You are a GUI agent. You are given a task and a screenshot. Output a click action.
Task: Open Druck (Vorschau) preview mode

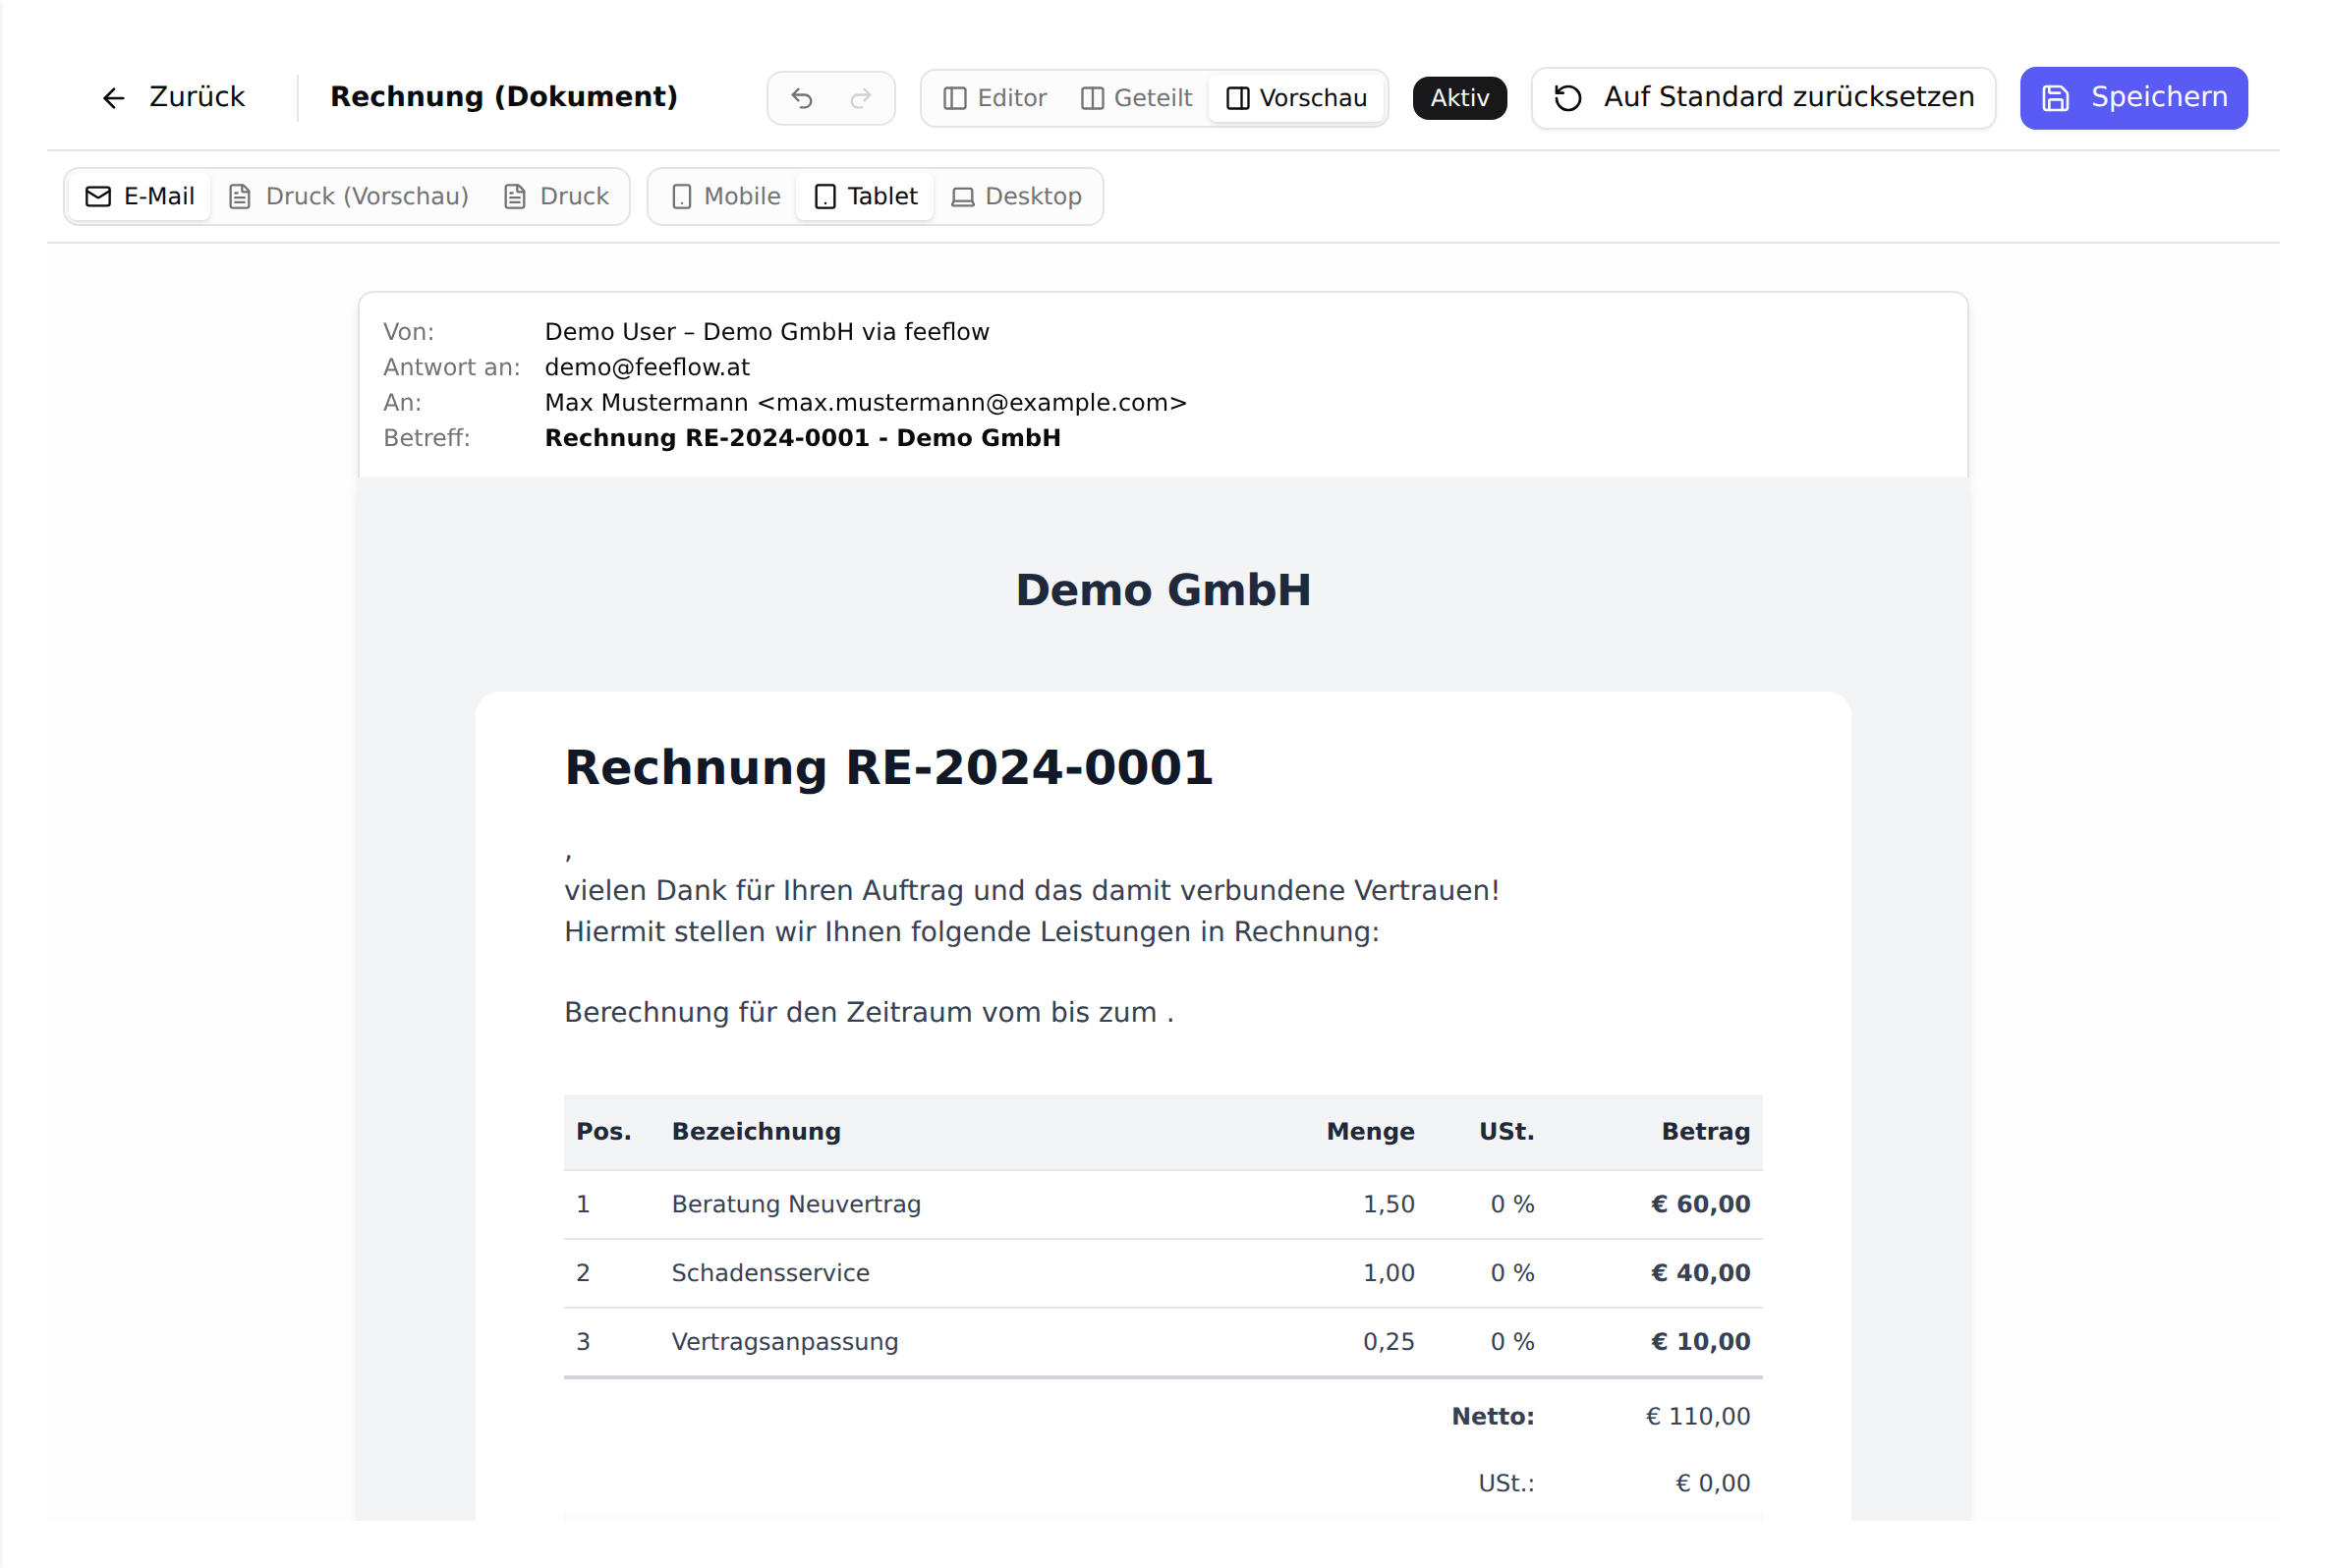pyautogui.click(x=349, y=196)
